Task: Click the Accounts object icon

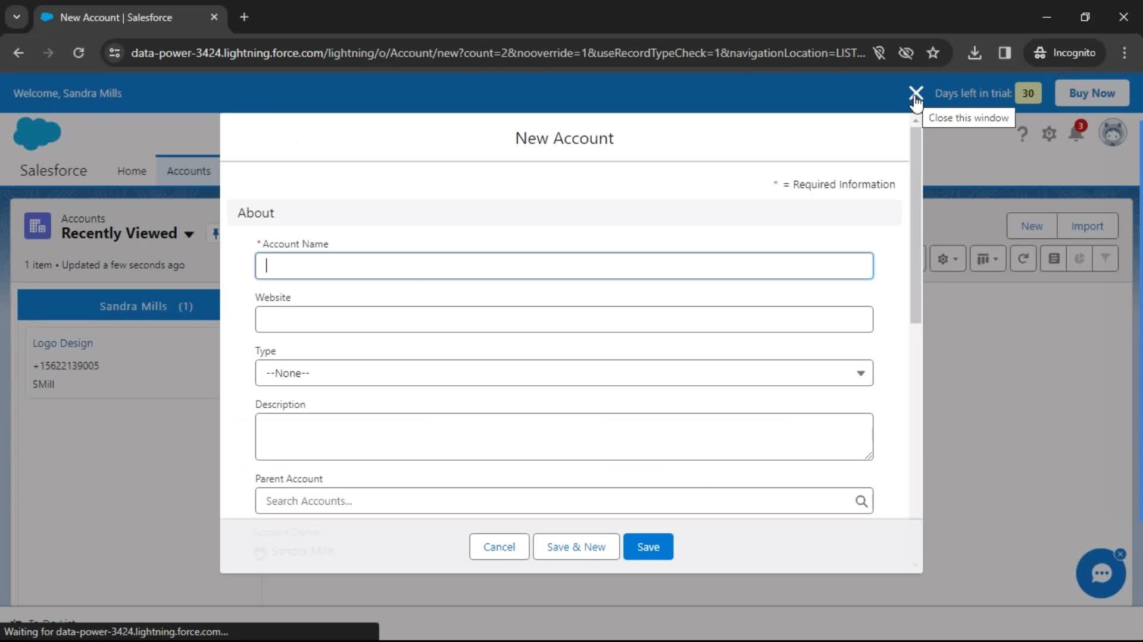Action: point(37,226)
